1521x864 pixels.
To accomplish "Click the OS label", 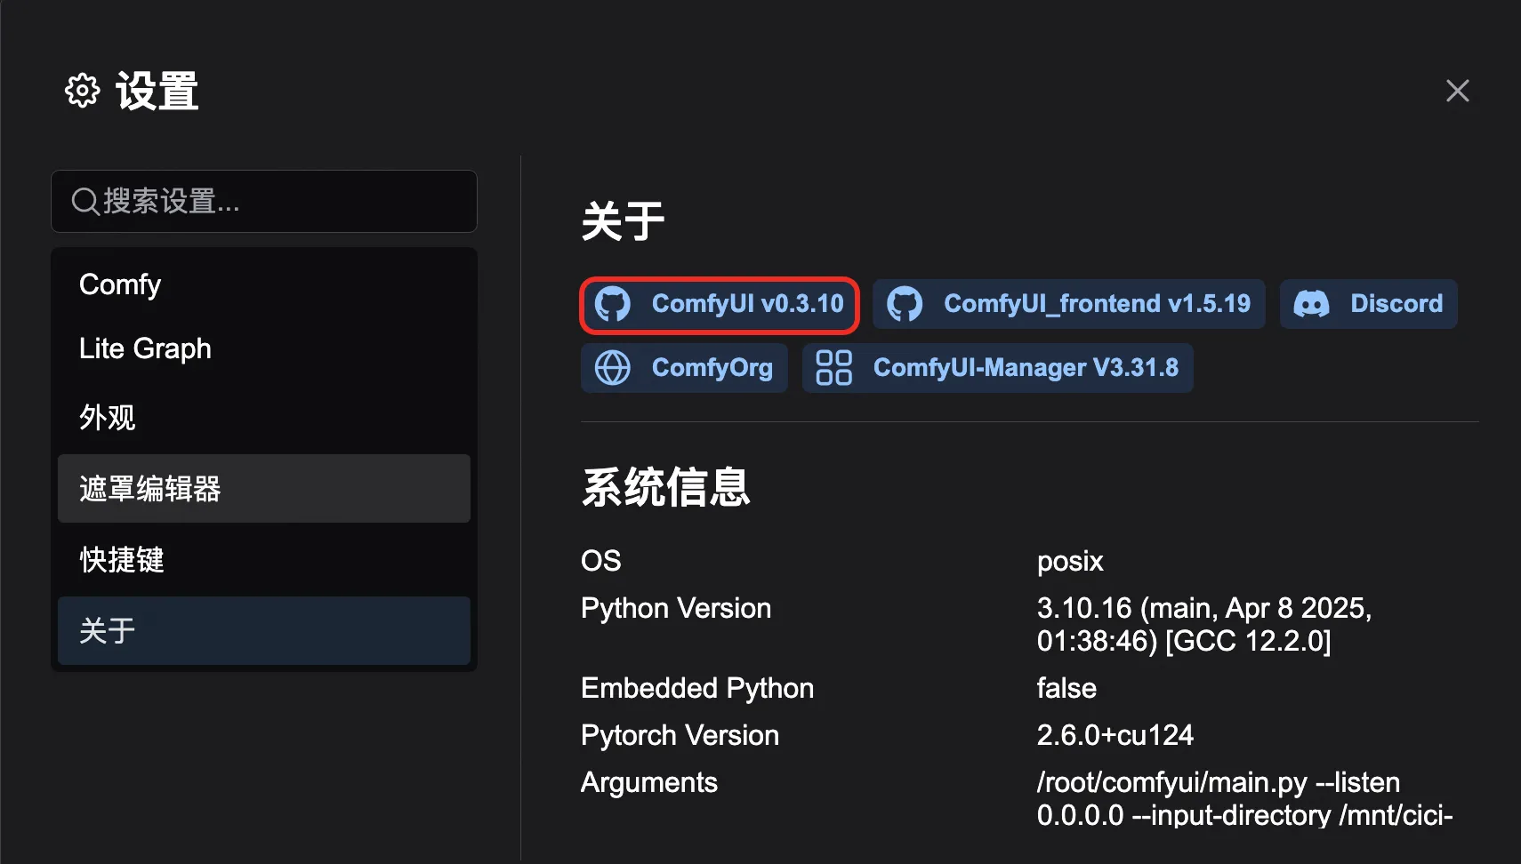I will point(601,561).
